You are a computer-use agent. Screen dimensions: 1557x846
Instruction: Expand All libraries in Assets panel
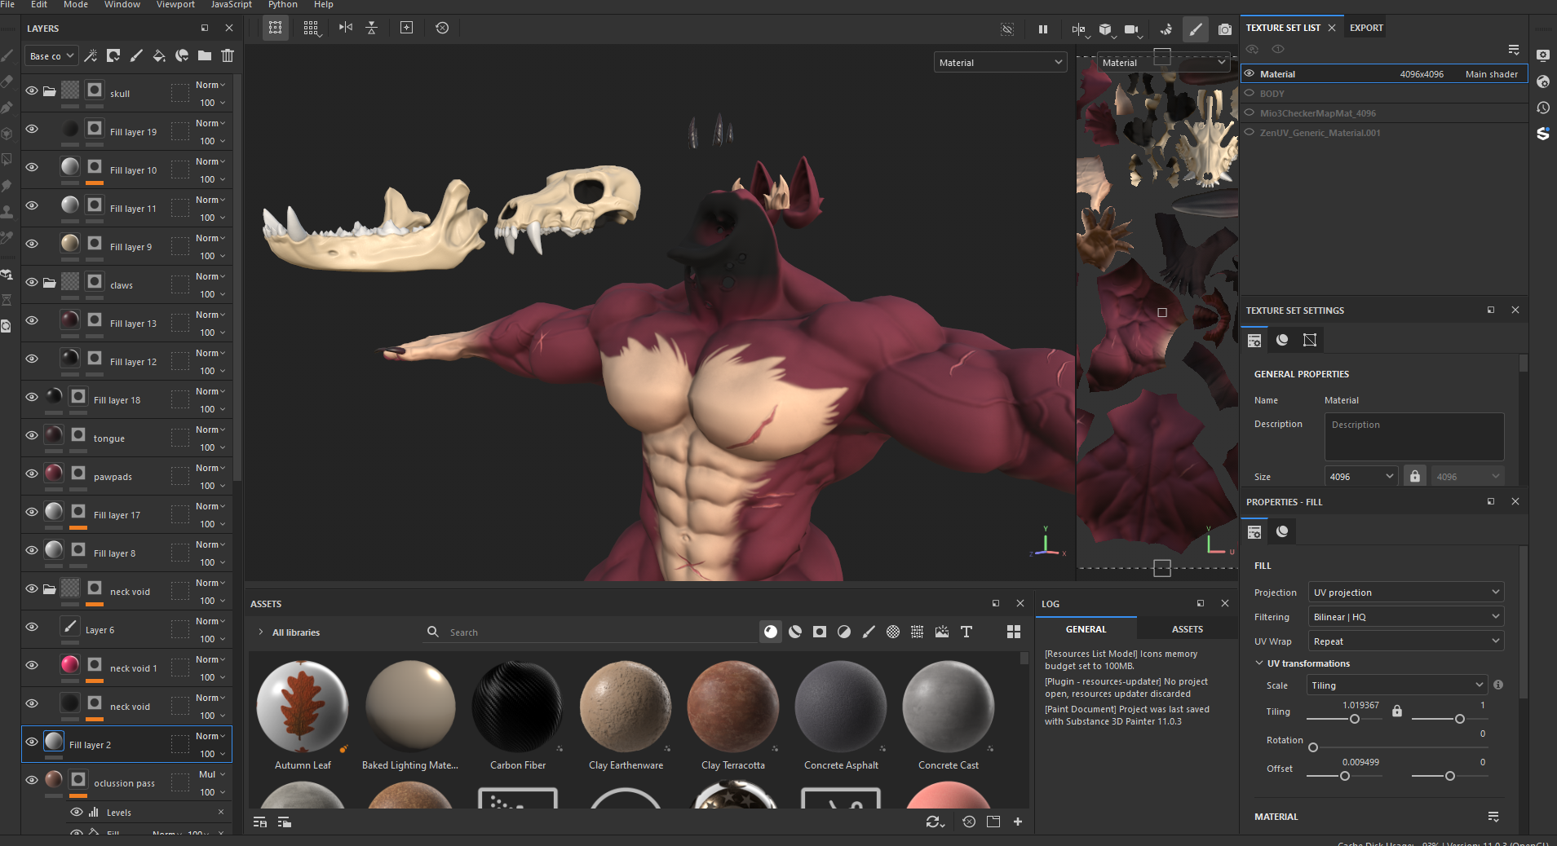[x=261, y=632]
